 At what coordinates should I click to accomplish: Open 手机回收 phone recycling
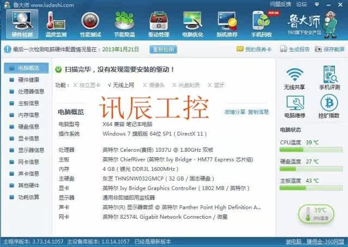[x=262, y=24]
